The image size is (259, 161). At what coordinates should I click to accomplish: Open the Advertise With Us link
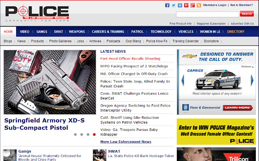[242, 24]
